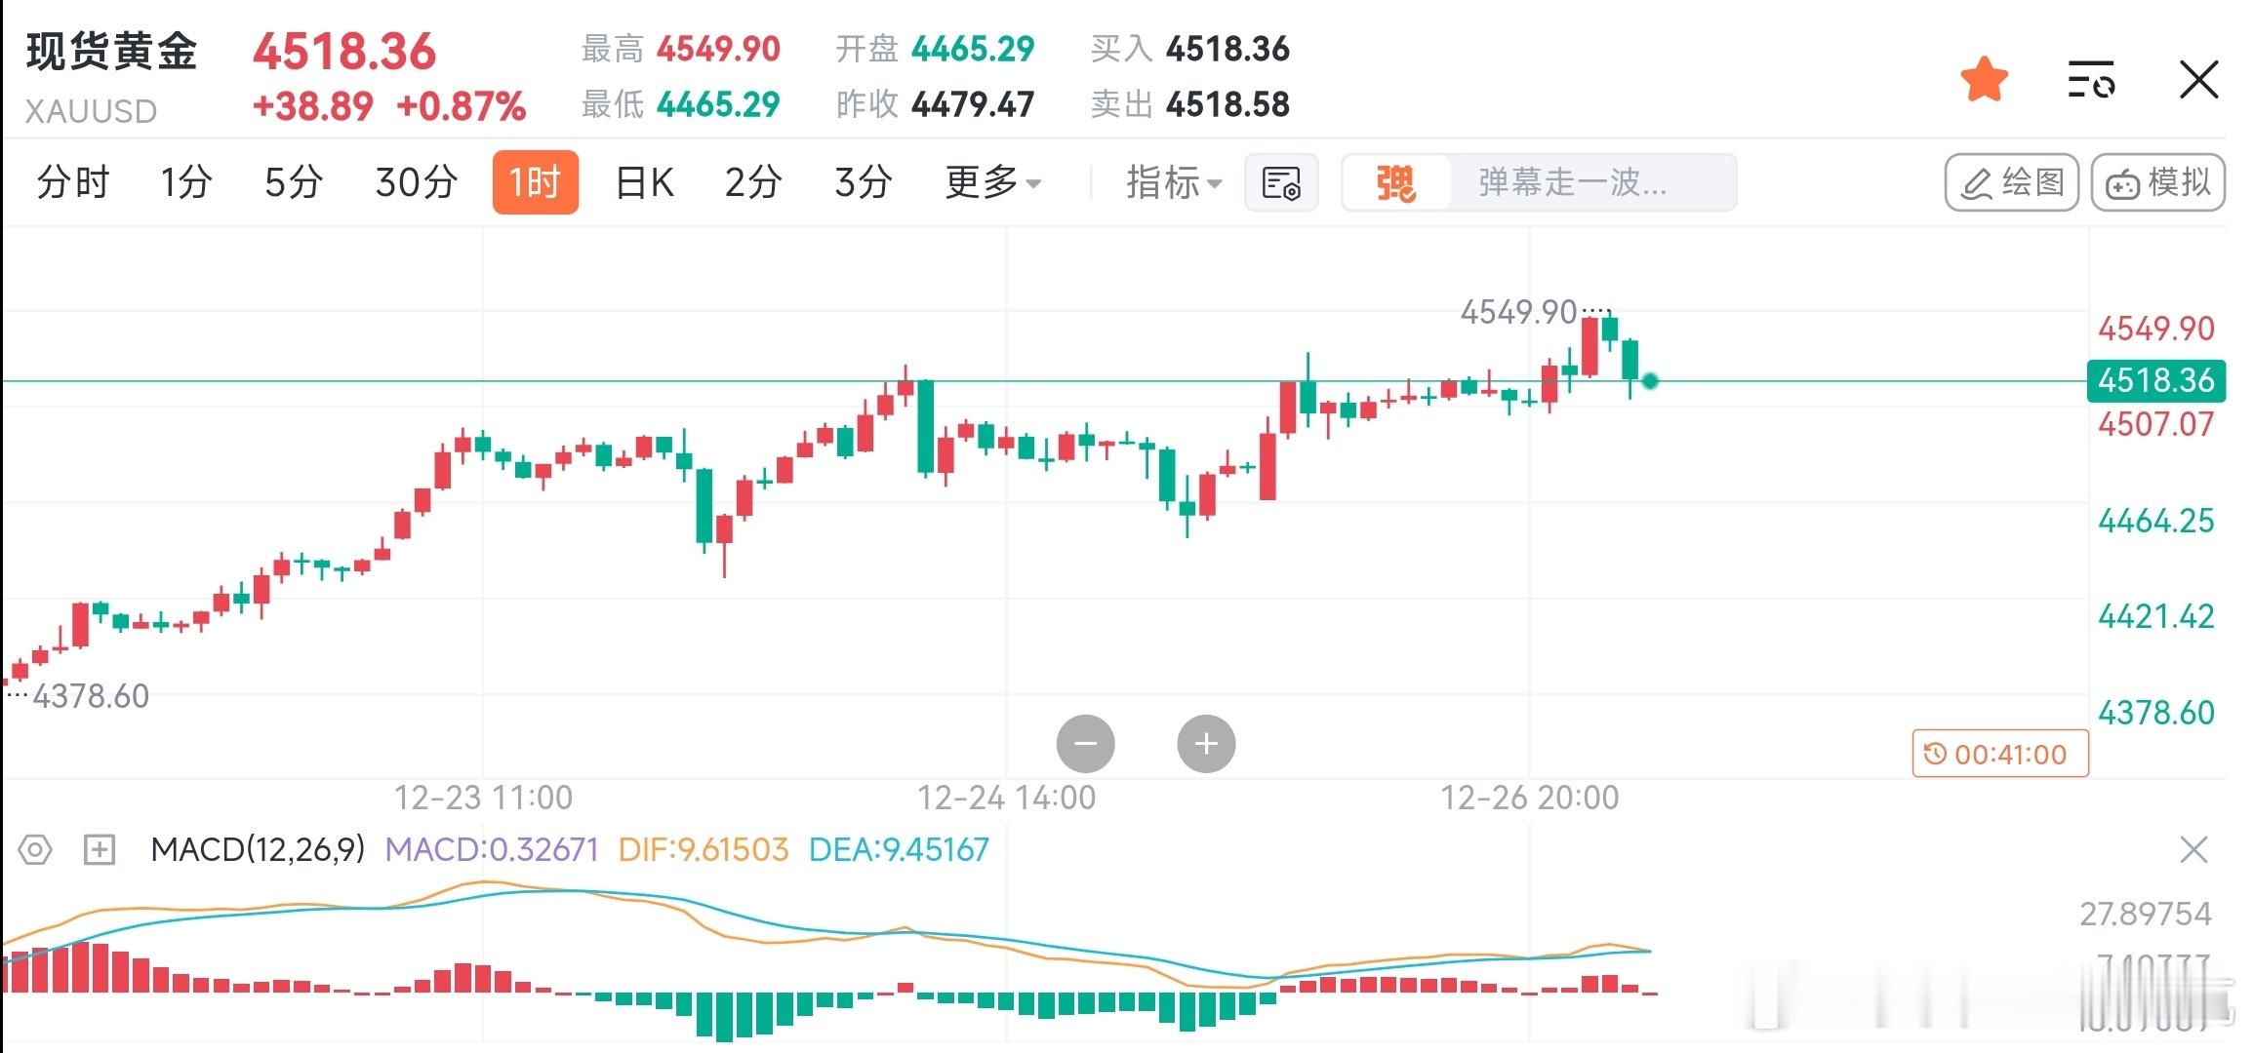
Task: Expand the 更多 timeframe dropdown
Action: tap(992, 182)
